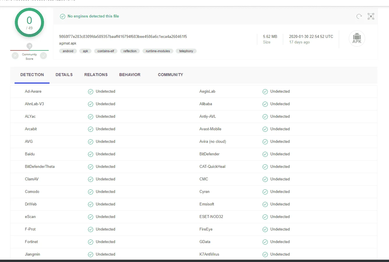Click AegisLab undetected checkmark icon
The image size is (389, 262).
pyautogui.click(x=265, y=92)
